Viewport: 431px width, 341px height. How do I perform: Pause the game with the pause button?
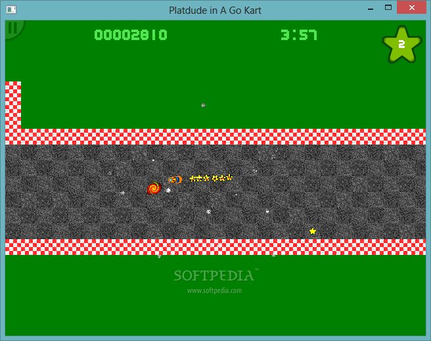12,28
